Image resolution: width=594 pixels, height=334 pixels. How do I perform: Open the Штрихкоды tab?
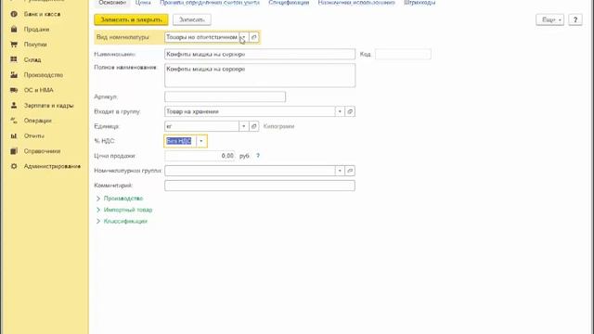(420, 3)
